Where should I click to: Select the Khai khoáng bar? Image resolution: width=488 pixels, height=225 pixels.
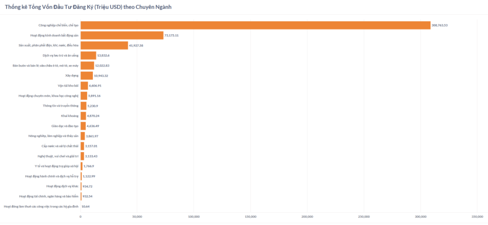click(x=83, y=116)
